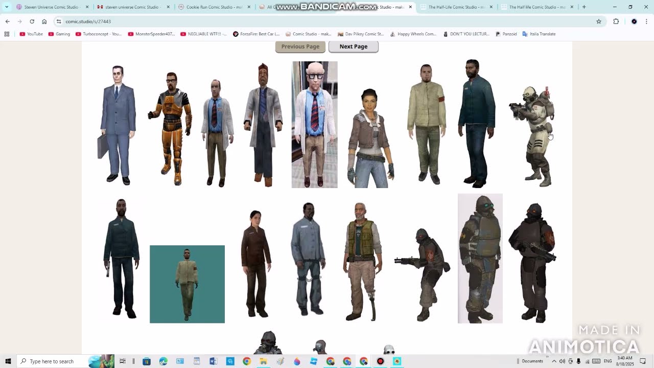The image size is (654, 368).
Task: Select the teal-background walking citizen image
Action: coord(187,284)
